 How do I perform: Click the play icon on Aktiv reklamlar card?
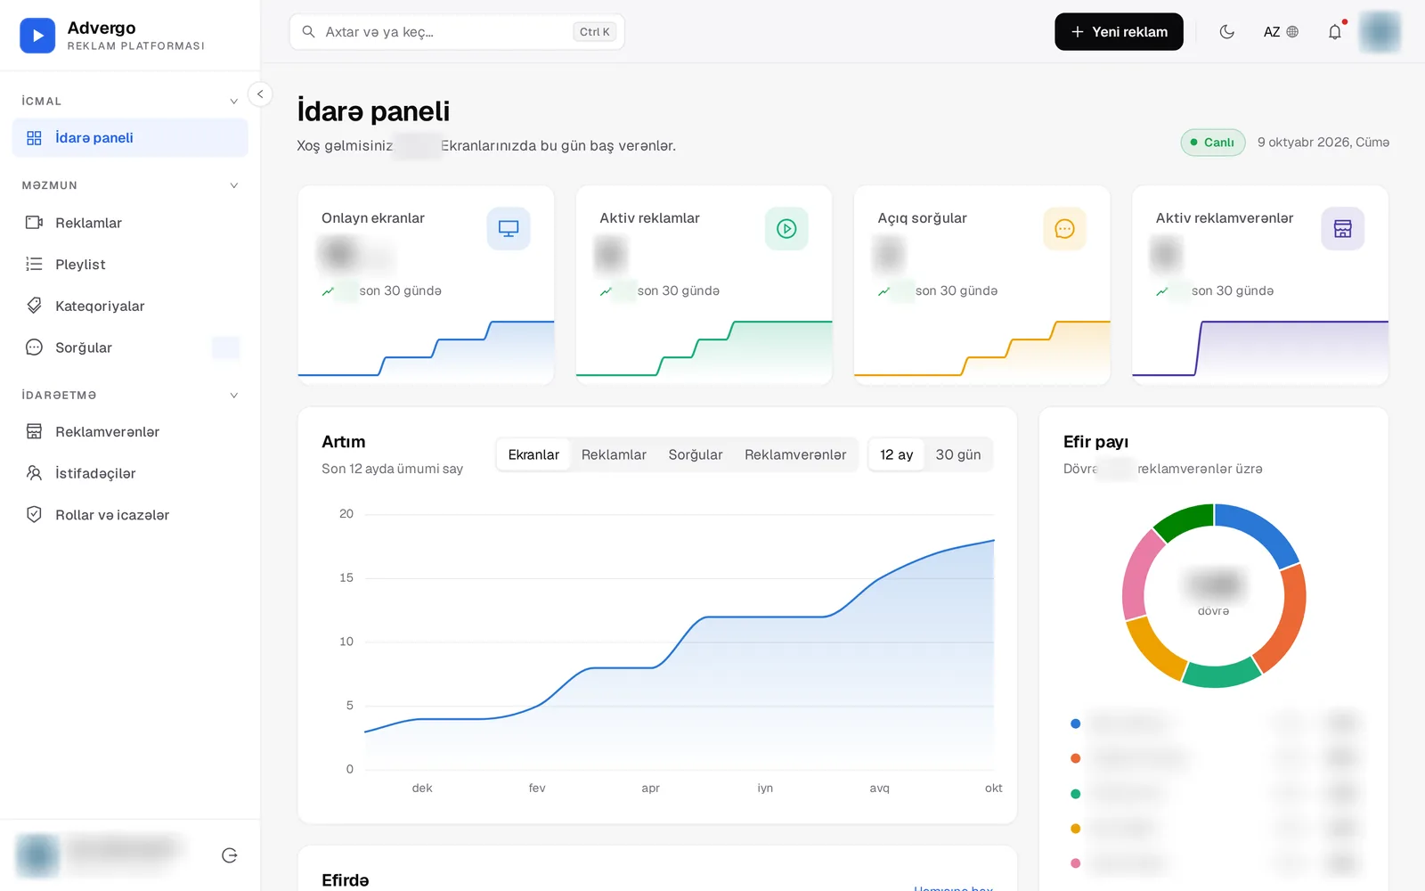click(786, 229)
